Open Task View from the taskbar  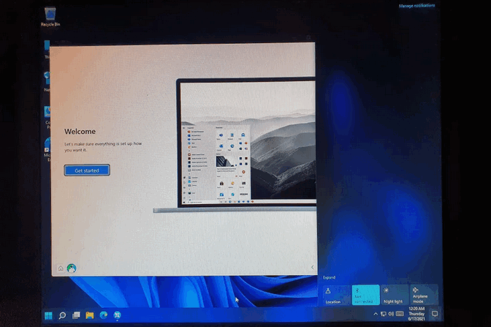tap(76, 315)
